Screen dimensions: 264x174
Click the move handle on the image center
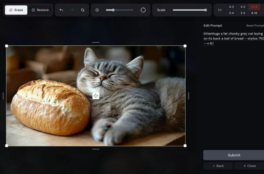click(x=96, y=96)
